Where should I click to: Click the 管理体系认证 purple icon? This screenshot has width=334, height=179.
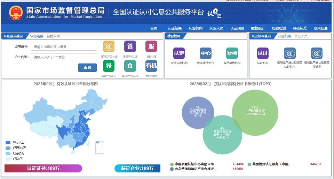[x=130, y=47]
